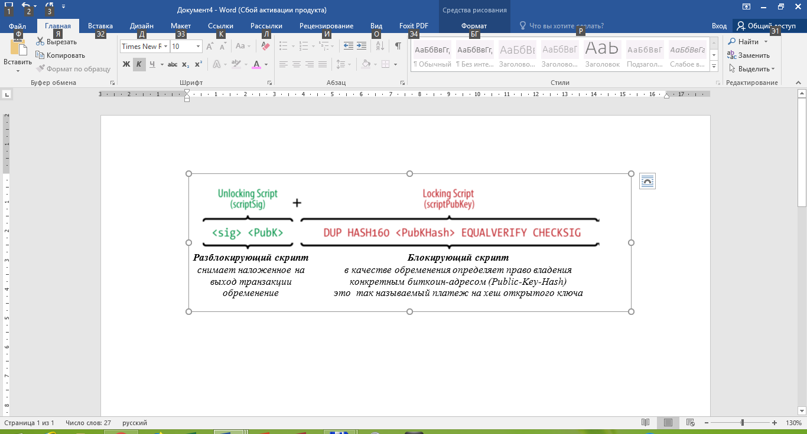Switch to the References (Ссылки) tab
The width and height of the screenshot is (807, 434).
[x=220, y=26]
